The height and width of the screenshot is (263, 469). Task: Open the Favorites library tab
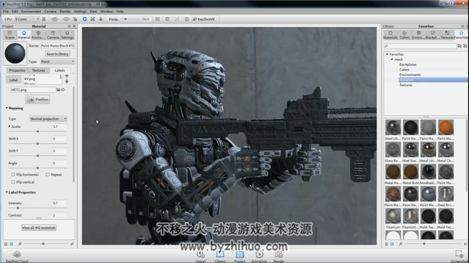pos(461,35)
